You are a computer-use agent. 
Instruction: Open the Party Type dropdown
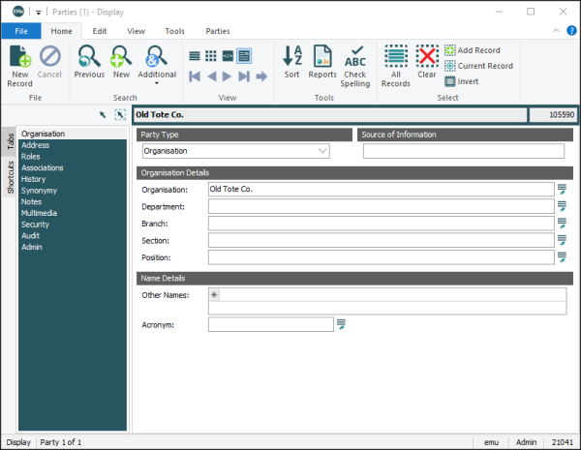tap(322, 151)
